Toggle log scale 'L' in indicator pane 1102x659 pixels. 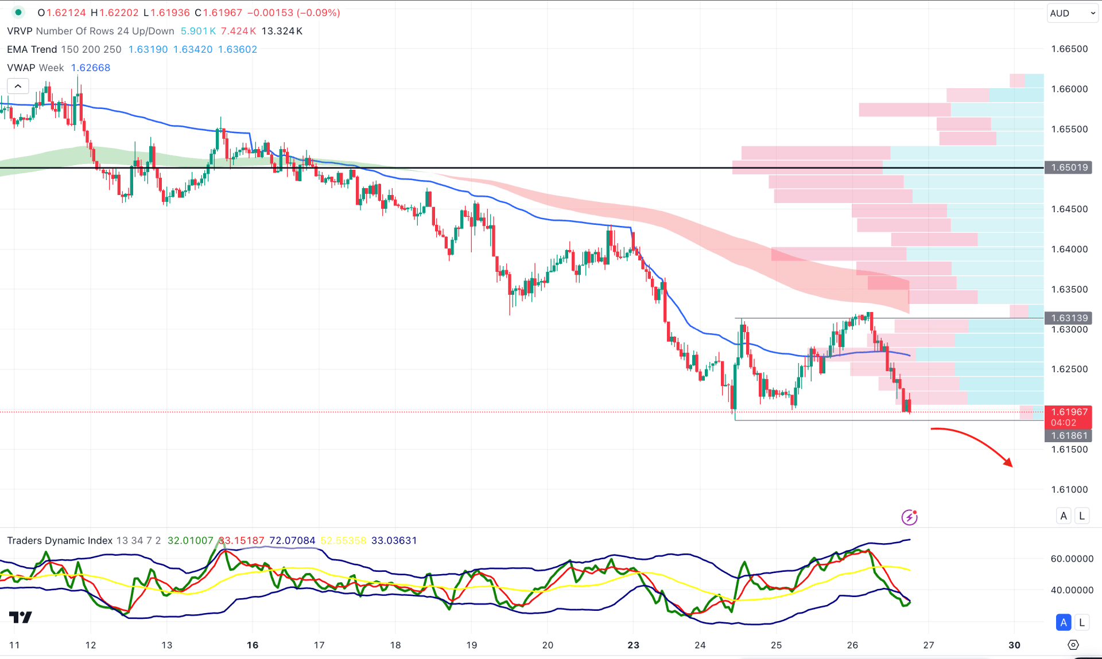(x=1082, y=622)
